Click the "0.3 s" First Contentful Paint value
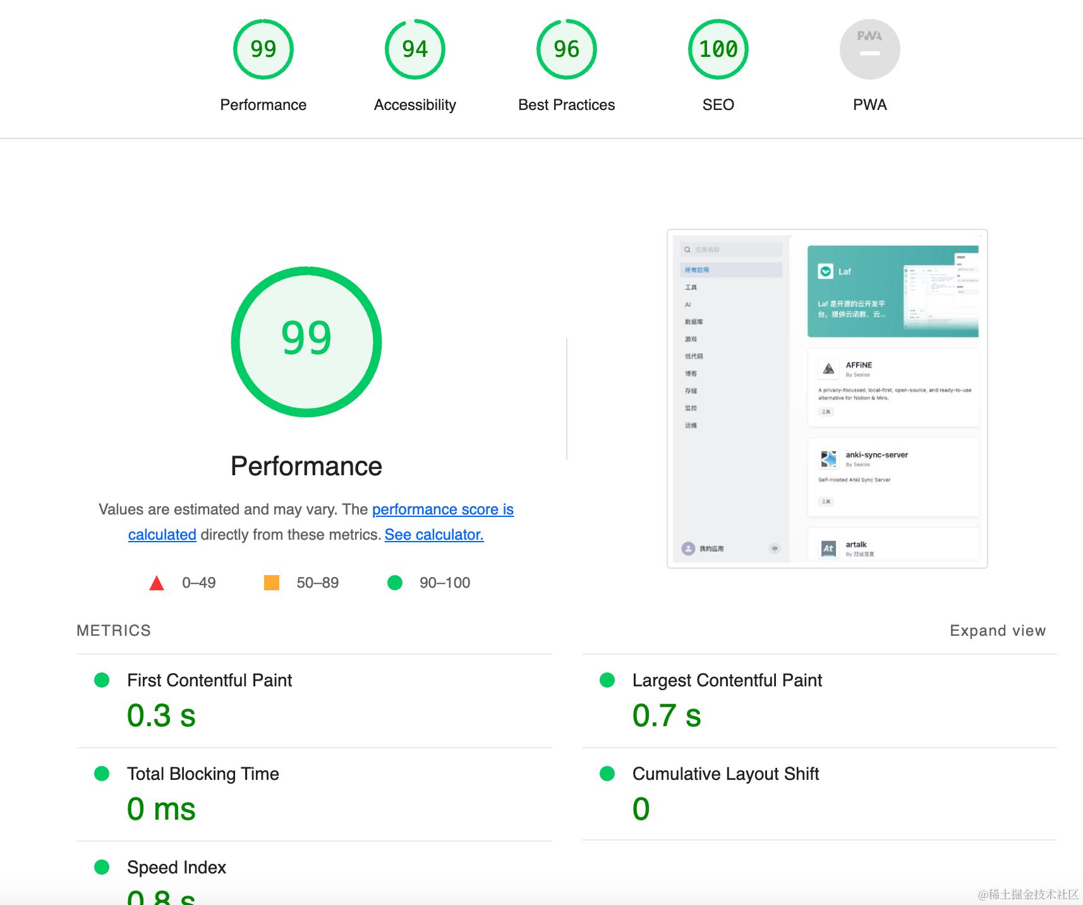Viewport: 1083px width, 905px height. 161,715
